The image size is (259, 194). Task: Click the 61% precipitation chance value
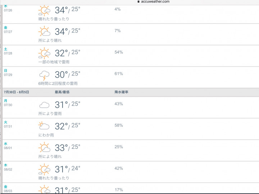[x=118, y=74]
